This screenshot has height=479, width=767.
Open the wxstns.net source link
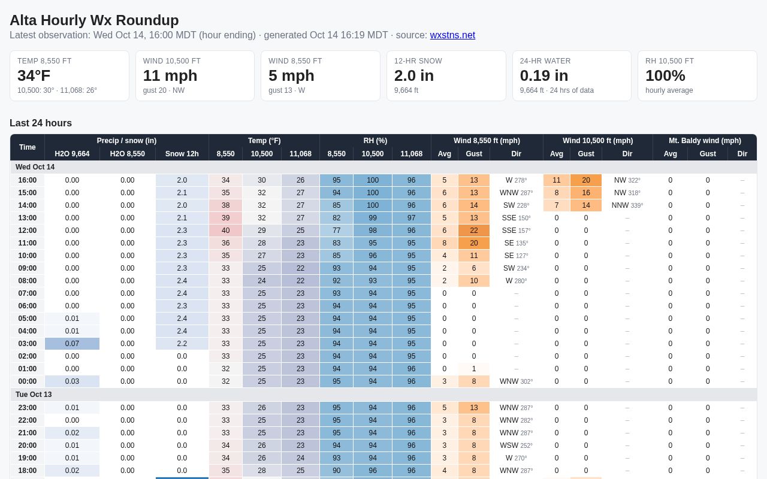[452, 35]
